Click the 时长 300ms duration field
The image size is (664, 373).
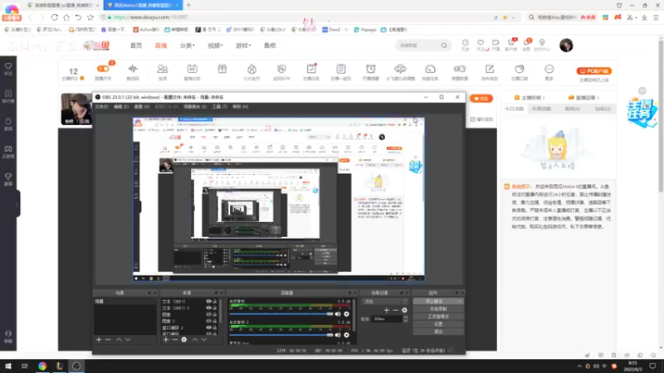click(x=387, y=319)
